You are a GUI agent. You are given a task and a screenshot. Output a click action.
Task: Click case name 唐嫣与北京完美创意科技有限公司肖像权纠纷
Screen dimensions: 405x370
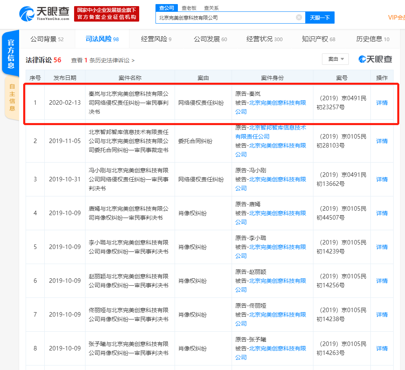(129, 213)
